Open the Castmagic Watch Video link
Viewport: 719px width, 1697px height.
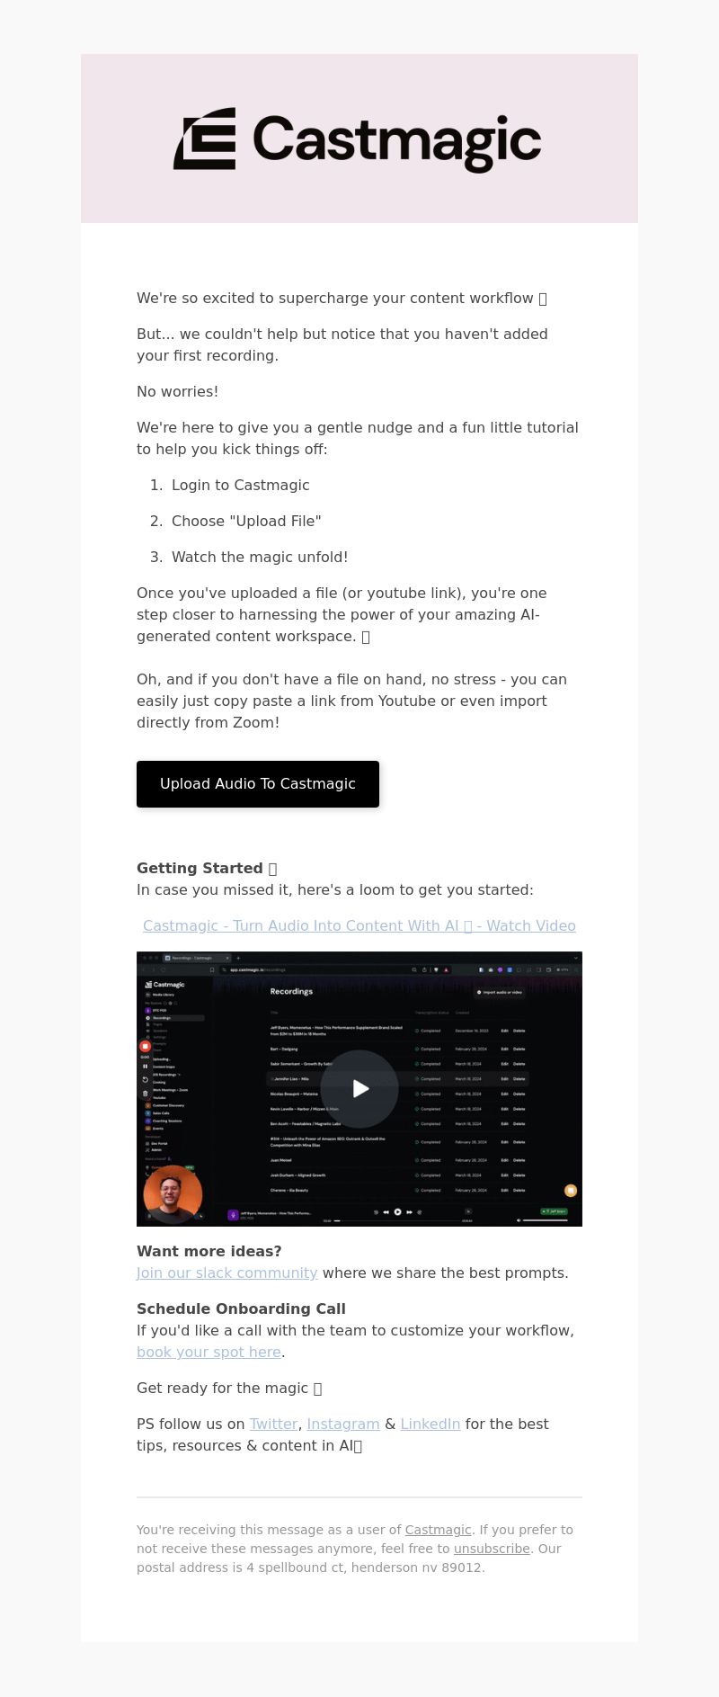tap(359, 925)
